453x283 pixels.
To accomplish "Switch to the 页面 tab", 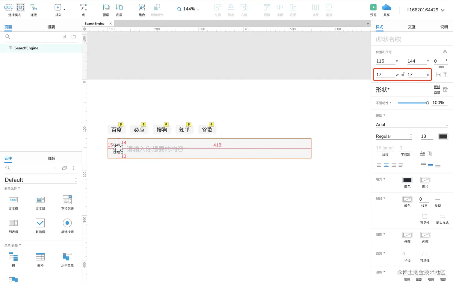I will pyautogui.click(x=8, y=27).
